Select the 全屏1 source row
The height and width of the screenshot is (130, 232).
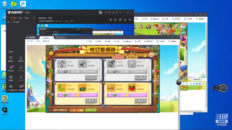(x=21, y=22)
